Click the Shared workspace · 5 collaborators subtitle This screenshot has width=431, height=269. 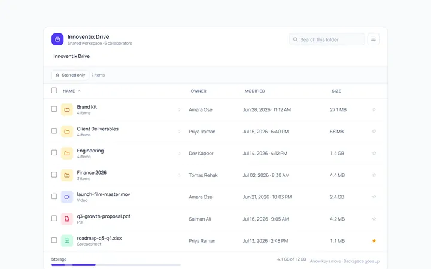(100, 44)
